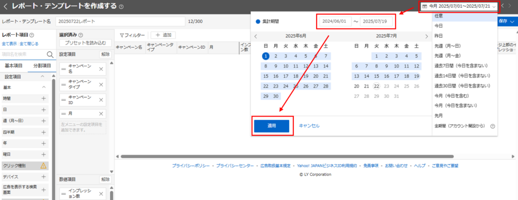
Task: Choose 全期間（アカウント開設から） preset
Action: pyautogui.click(x=459, y=125)
